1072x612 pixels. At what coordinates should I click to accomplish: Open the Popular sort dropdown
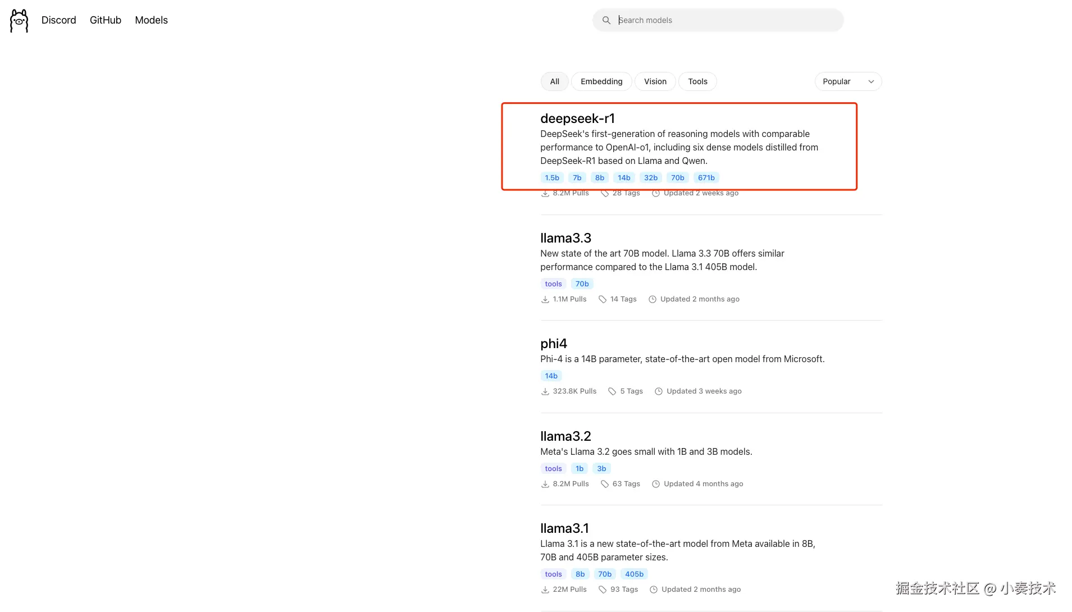coord(848,81)
